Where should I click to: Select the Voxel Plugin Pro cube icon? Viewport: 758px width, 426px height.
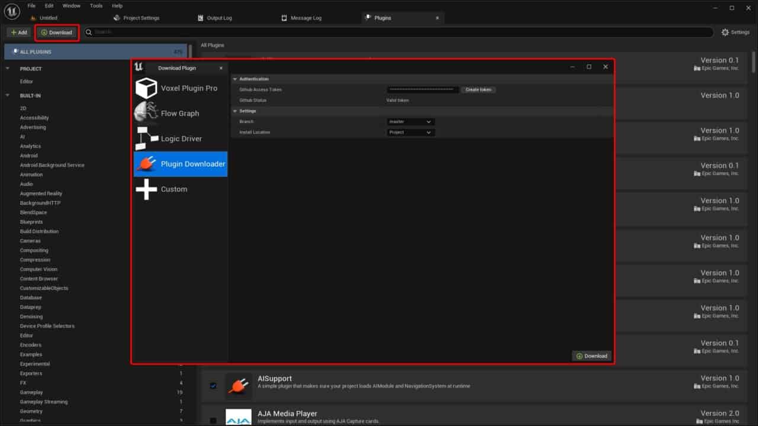point(146,88)
